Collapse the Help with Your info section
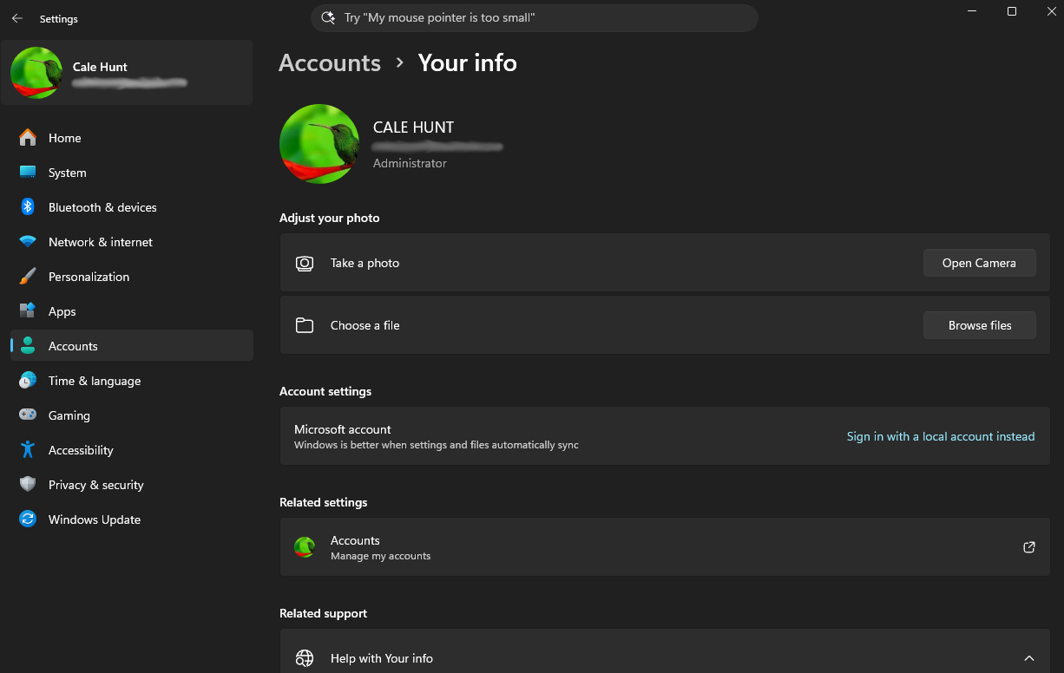Screen dimensions: 1064x673 [x=1029, y=658]
